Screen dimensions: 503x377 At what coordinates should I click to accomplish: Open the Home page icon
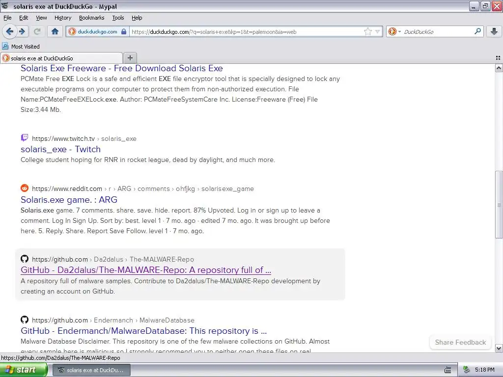55,31
